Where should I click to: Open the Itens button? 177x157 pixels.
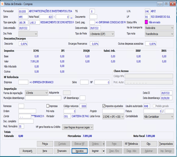pos(45,151)
